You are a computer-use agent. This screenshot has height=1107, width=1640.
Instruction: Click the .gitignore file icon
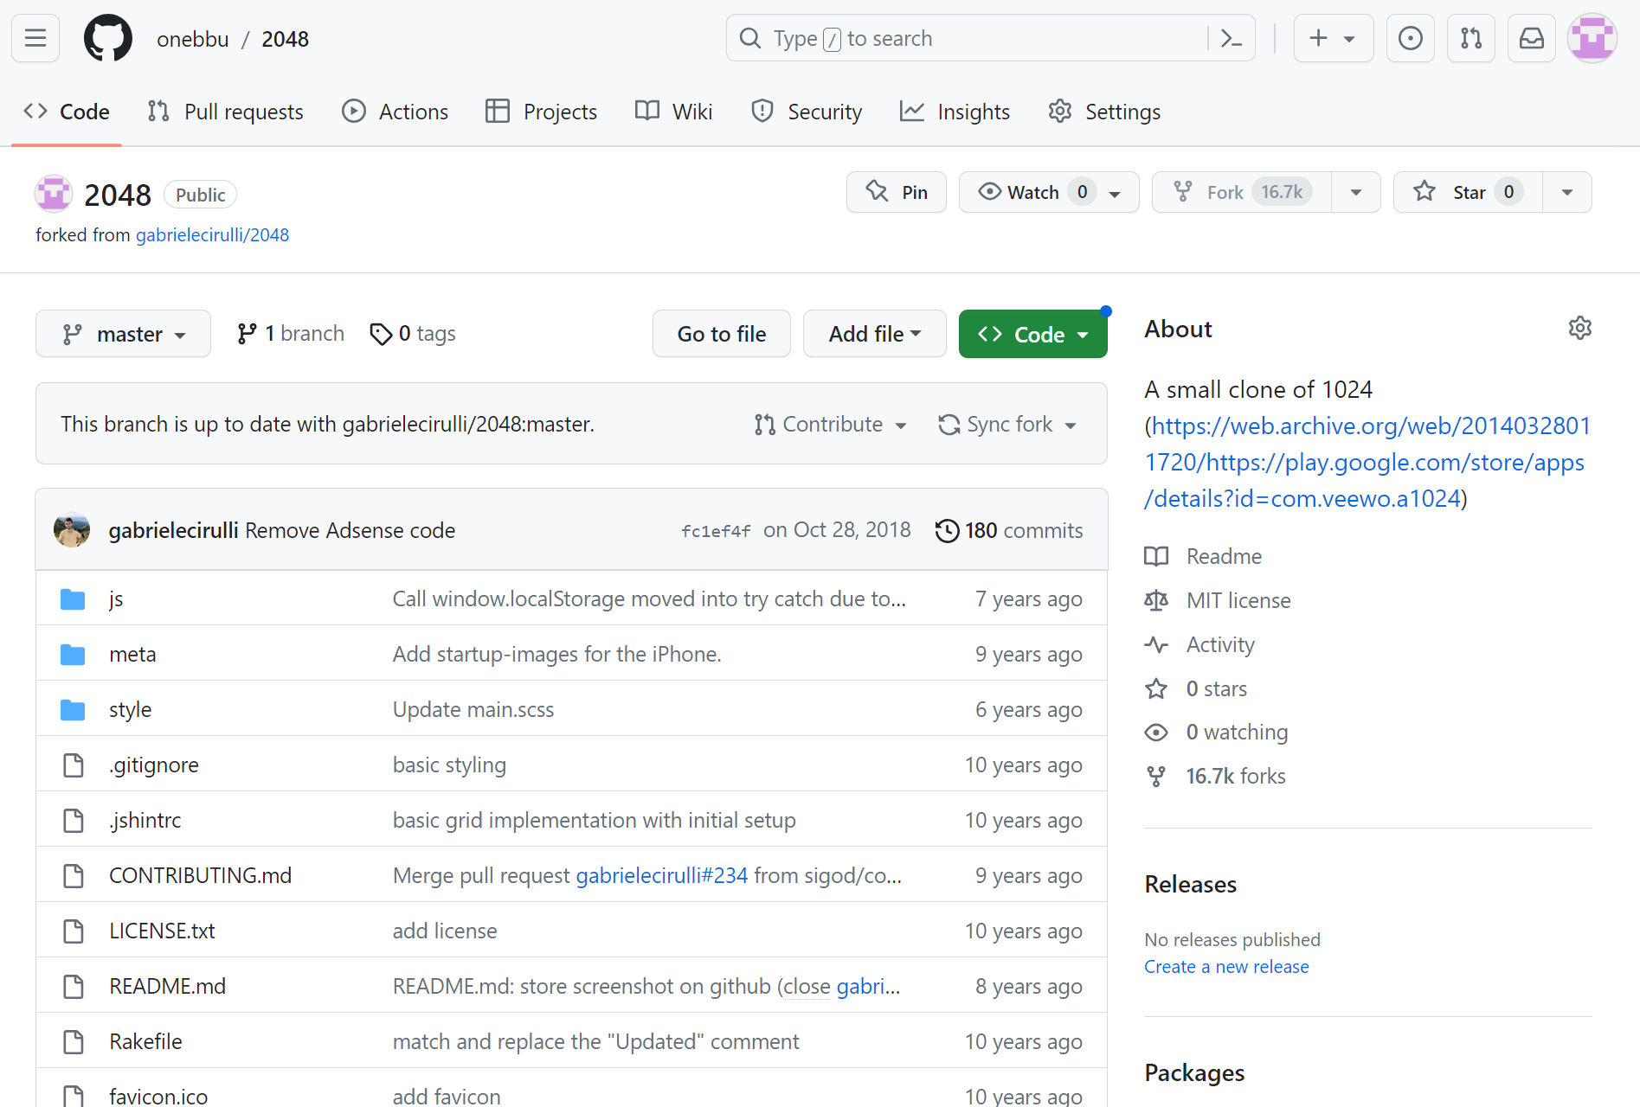coord(74,765)
